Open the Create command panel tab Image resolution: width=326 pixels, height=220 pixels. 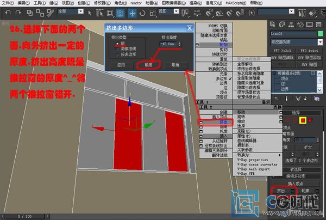pyautogui.click(x=273, y=25)
